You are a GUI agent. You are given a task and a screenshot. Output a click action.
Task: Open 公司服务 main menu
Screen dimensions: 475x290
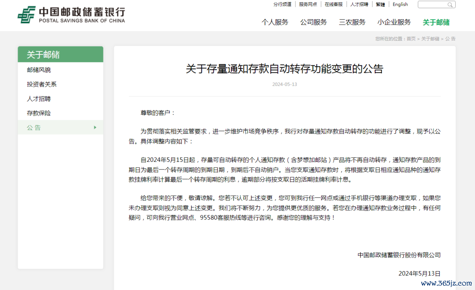[x=314, y=22]
